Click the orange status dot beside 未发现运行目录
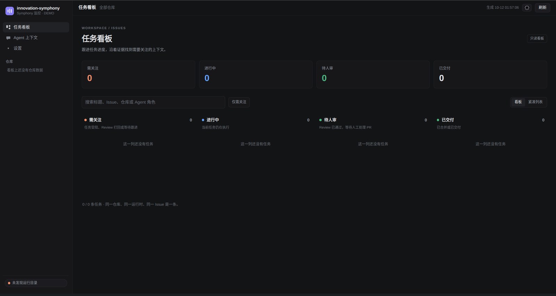 pos(9,283)
